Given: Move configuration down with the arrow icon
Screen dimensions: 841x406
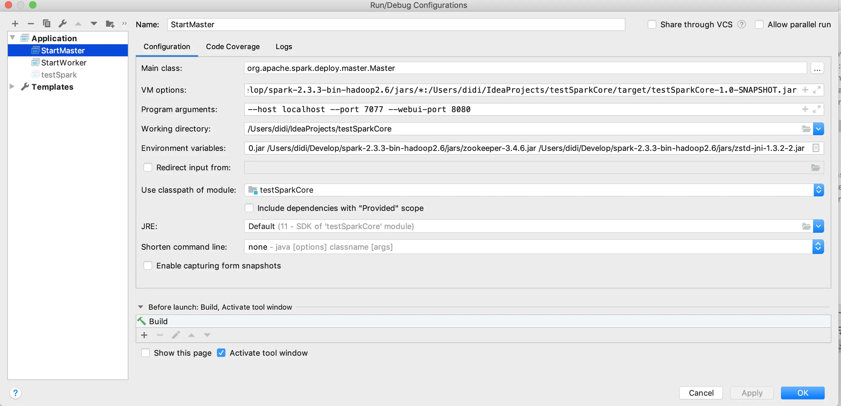Looking at the screenshot, I should 93,24.
